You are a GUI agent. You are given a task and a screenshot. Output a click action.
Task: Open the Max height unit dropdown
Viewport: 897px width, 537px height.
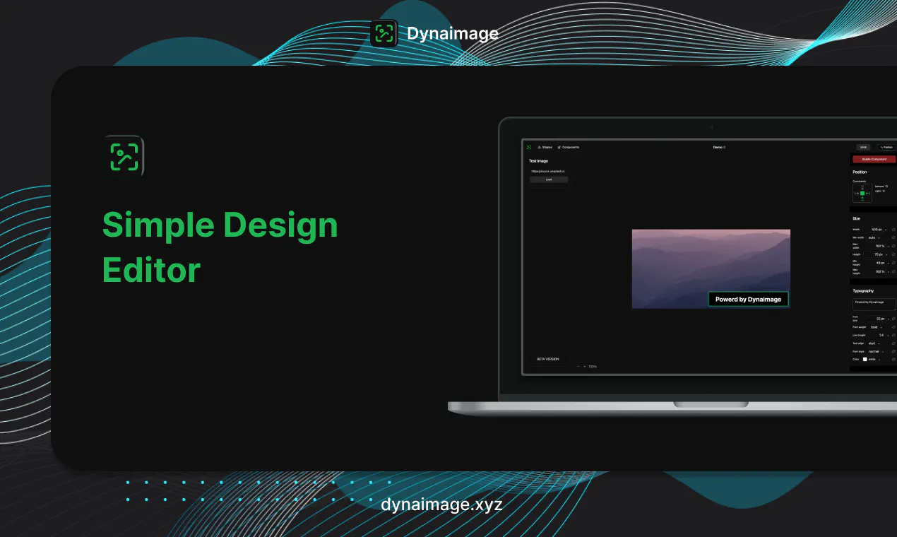[x=889, y=271]
